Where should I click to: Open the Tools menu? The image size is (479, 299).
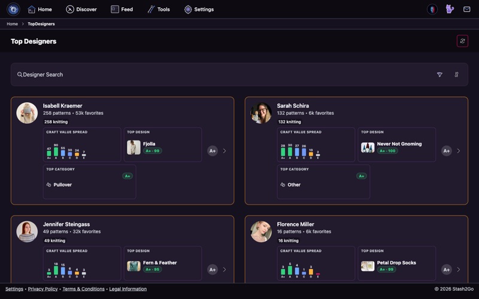(159, 10)
